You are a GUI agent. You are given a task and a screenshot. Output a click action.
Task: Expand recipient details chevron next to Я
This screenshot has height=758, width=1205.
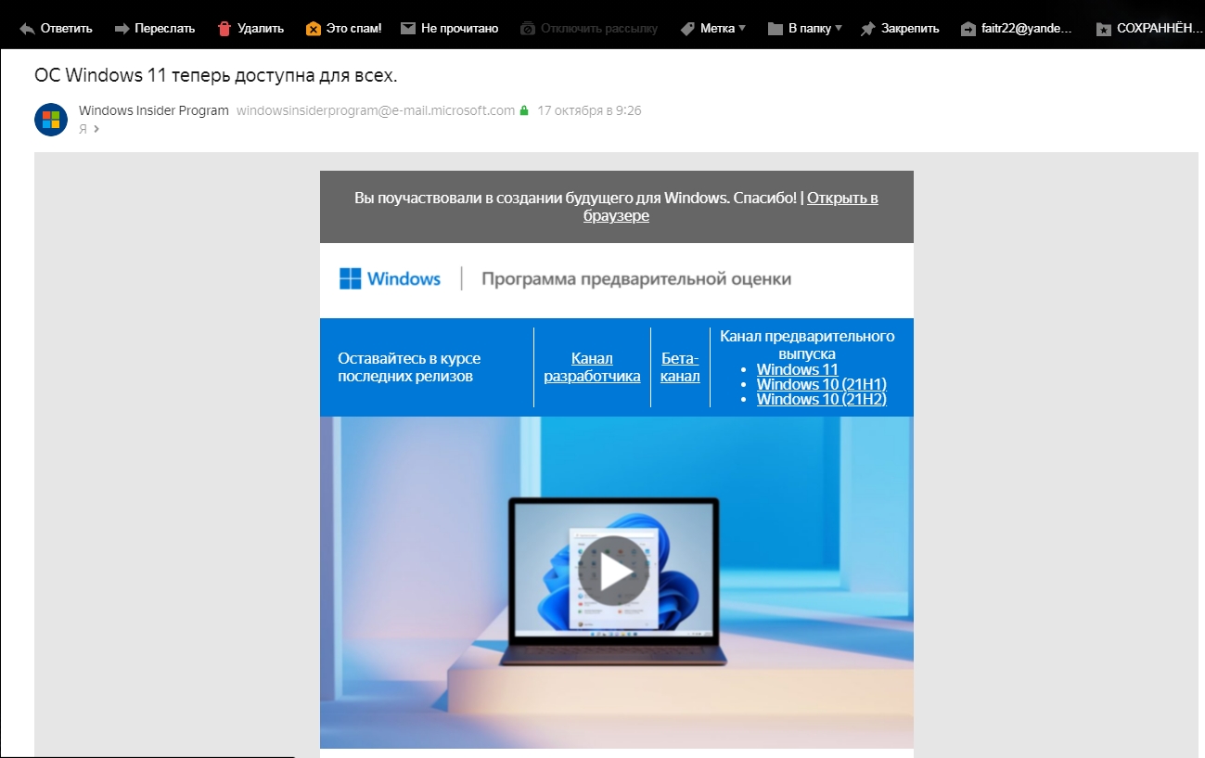(96, 129)
